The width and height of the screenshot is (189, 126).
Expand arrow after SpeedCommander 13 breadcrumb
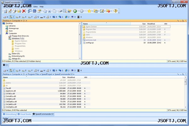click(x=74, y=74)
